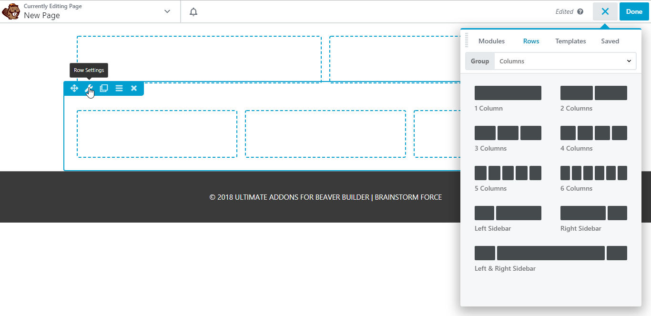
Task: Expand the page title chevron dropdown
Action: click(x=167, y=11)
